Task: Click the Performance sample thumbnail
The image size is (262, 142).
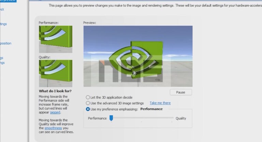Action: pos(56,39)
